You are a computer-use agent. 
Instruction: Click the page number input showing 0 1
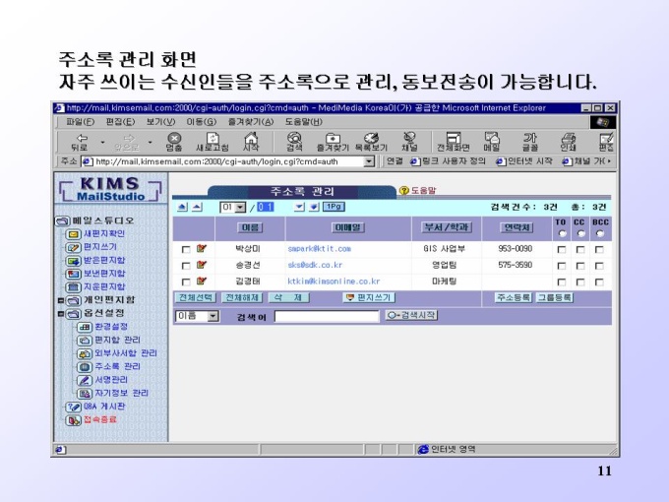(265, 207)
